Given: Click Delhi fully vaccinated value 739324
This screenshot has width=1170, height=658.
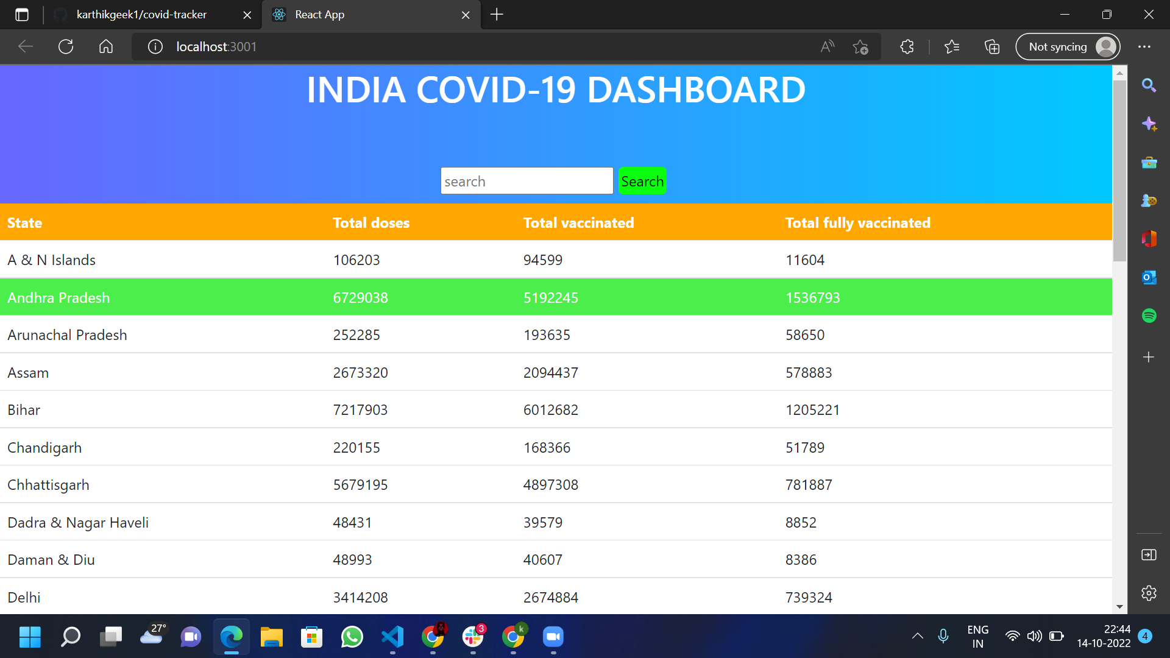Looking at the screenshot, I should [x=809, y=598].
